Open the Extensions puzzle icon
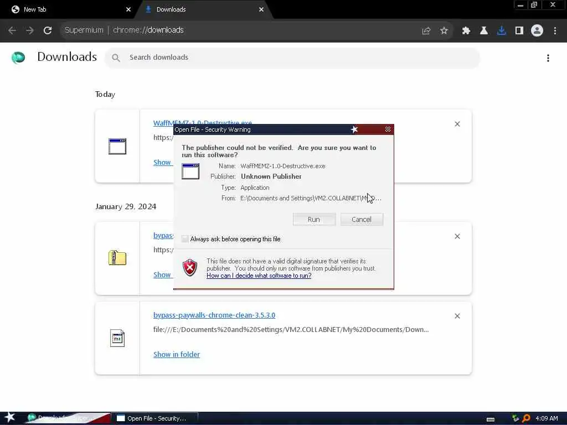 pos(466,31)
